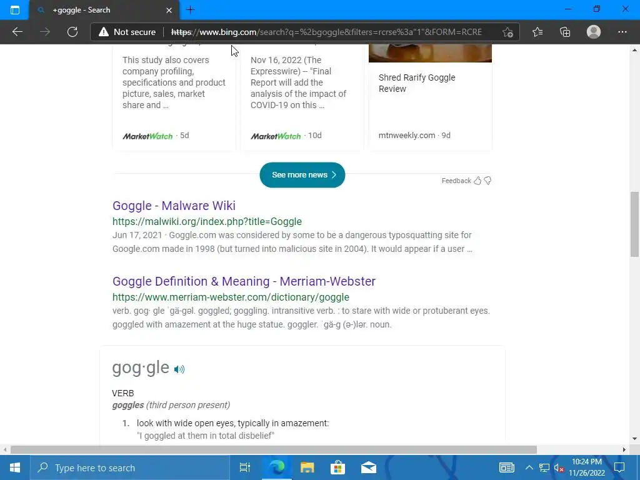The height and width of the screenshot is (480, 640).
Task: Open the Mail app from the taskbar
Action: (x=368, y=467)
